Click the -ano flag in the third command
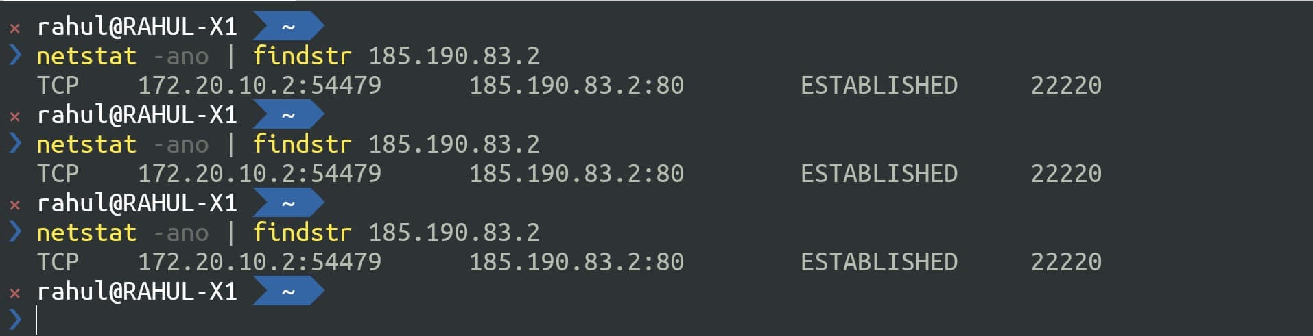1313x336 pixels. (x=180, y=233)
